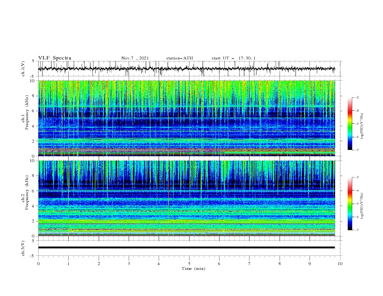Click the "5" minute tick label

point(189,264)
